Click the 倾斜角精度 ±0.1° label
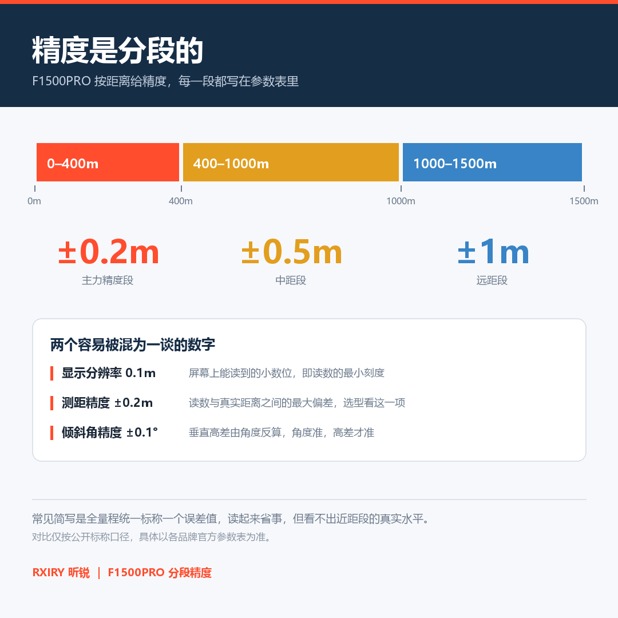The width and height of the screenshot is (618, 618). pyautogui.click(x=109, y=433)
